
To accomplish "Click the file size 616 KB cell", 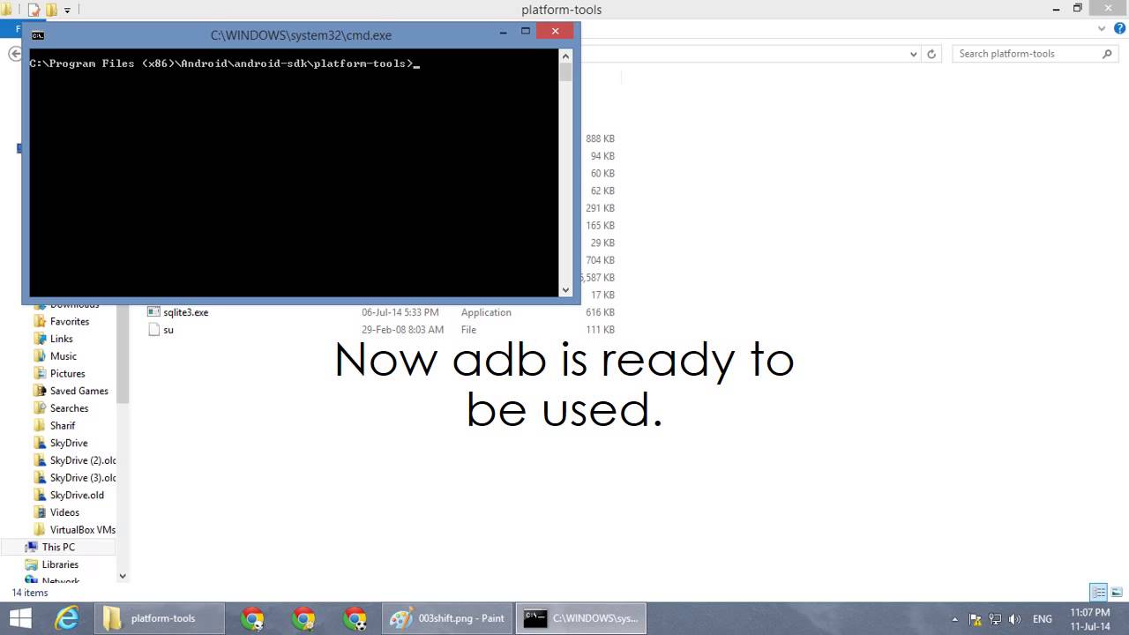I will click(x=600, y=312).
